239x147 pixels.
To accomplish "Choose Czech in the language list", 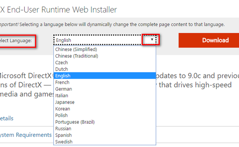I will point(105,62).
